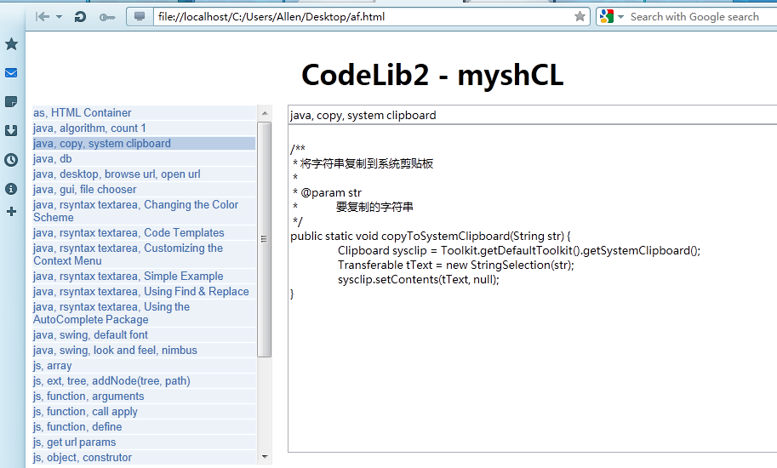
Task: Click the key password wand icon
Action: click(x=106, y=17)
